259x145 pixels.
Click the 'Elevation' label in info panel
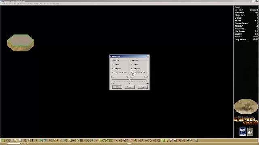(x=239, y=12)
